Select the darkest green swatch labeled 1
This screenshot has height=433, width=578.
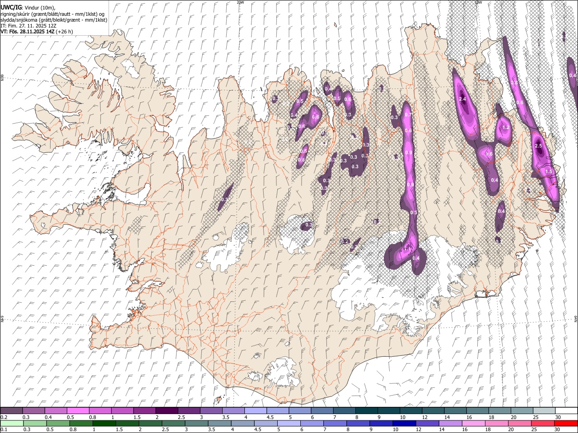coord(103,423)
